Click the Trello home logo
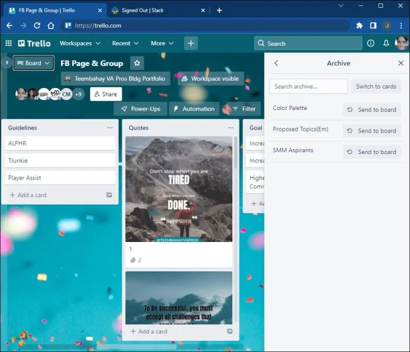The width and height of the screenshot is (410, 352). coord(34,43)
